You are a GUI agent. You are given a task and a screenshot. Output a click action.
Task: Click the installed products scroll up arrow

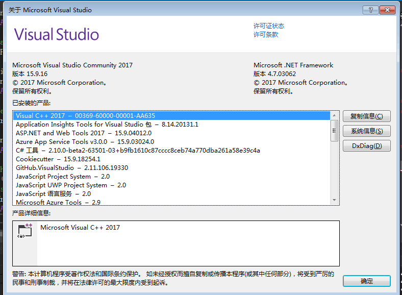point(334,115)
